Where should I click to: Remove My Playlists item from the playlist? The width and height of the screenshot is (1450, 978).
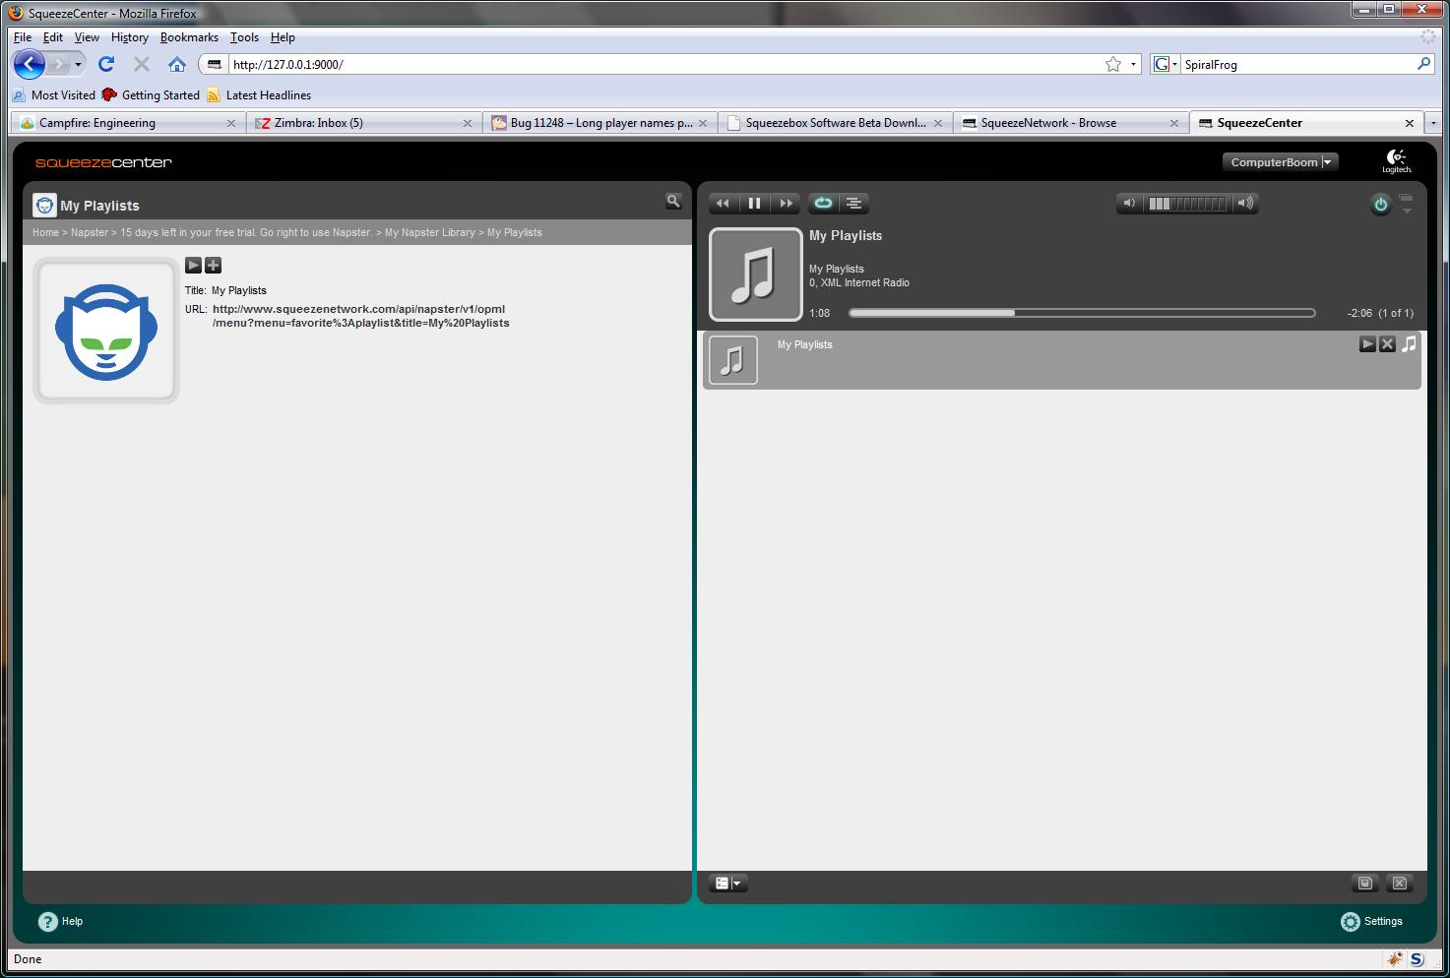click(1387, 344)
